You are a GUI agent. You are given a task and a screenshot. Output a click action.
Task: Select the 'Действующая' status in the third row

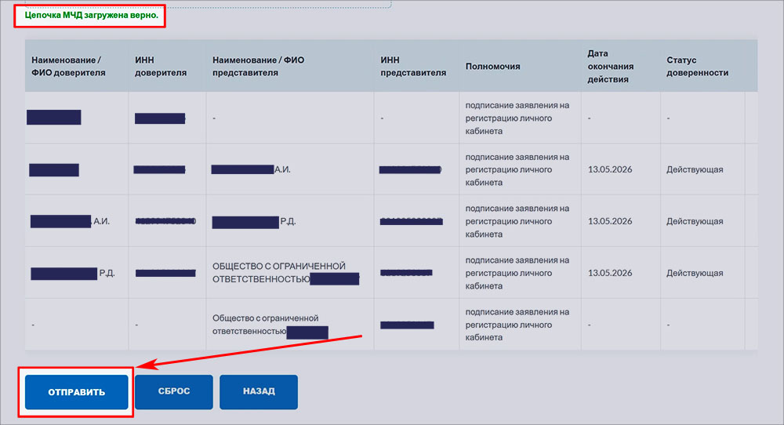click(695, 221)
